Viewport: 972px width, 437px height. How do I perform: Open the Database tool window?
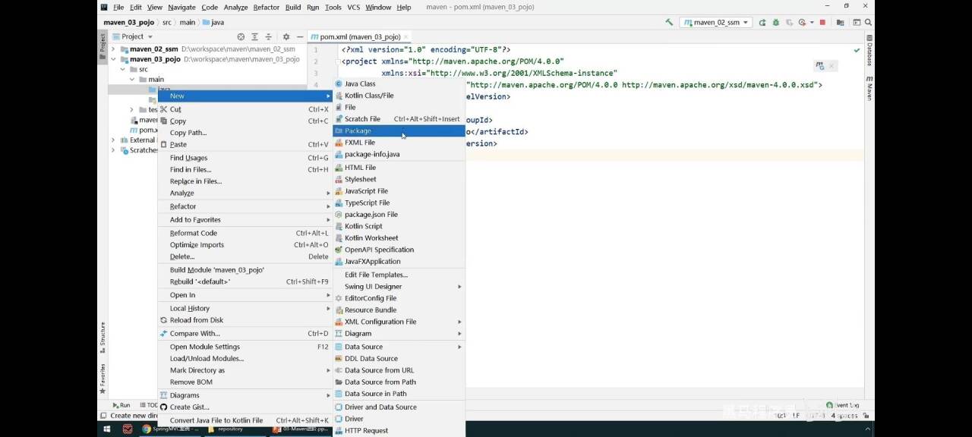[x=869, y=50]
